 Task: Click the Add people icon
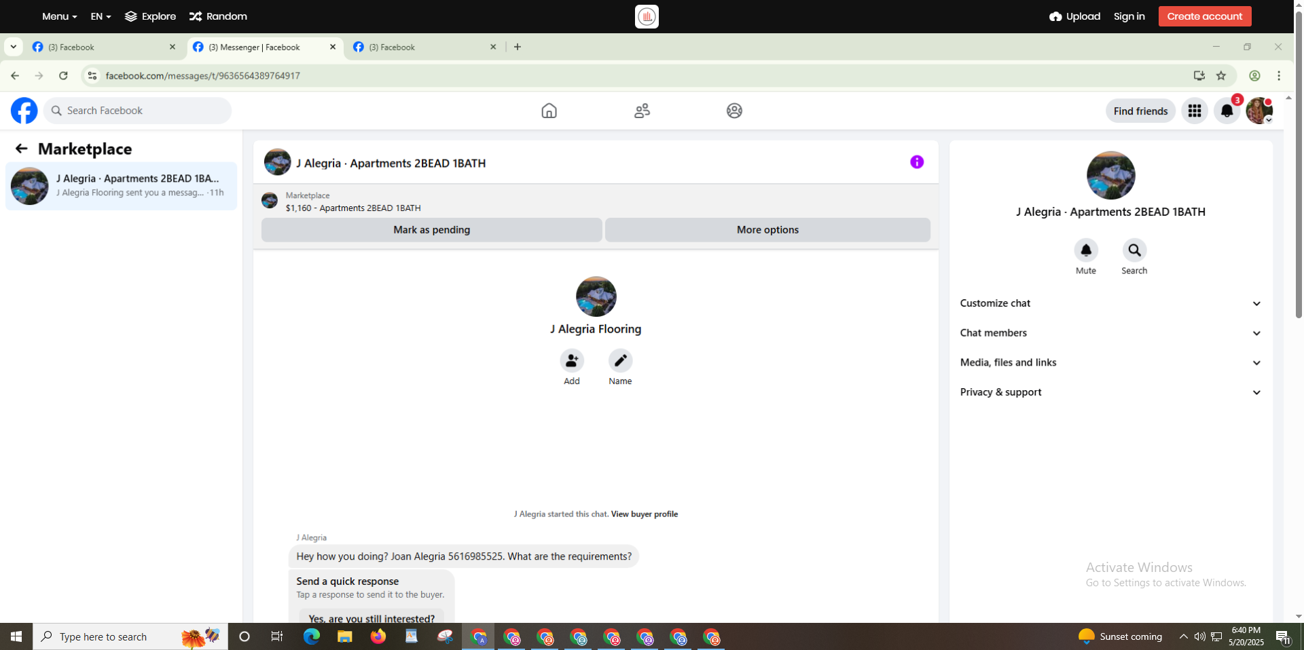572,360
